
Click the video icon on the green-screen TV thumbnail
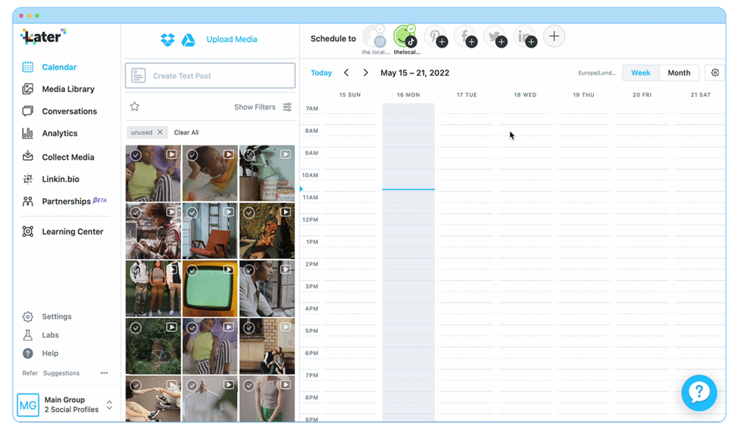(229, 270)
